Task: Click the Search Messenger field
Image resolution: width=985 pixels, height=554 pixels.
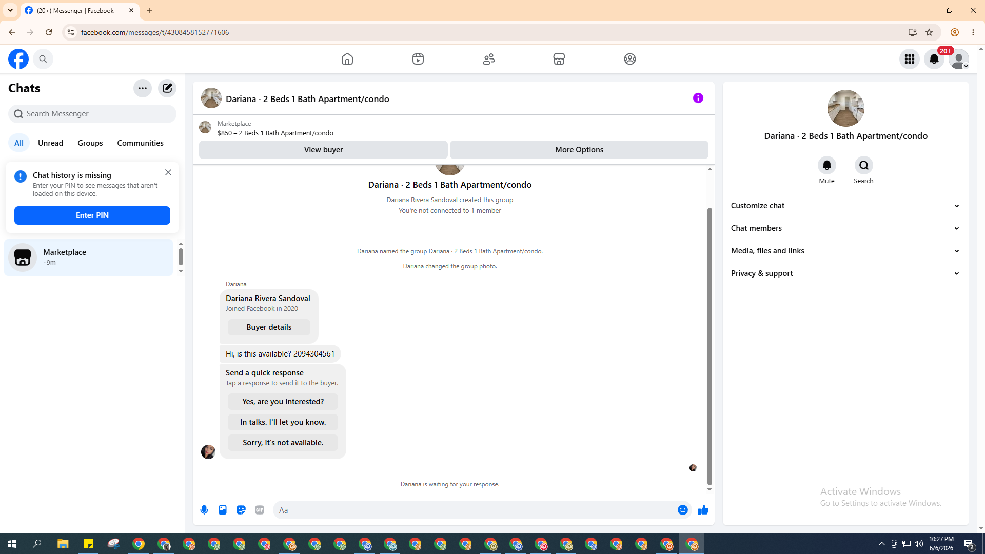Action: tap(92, 114)
